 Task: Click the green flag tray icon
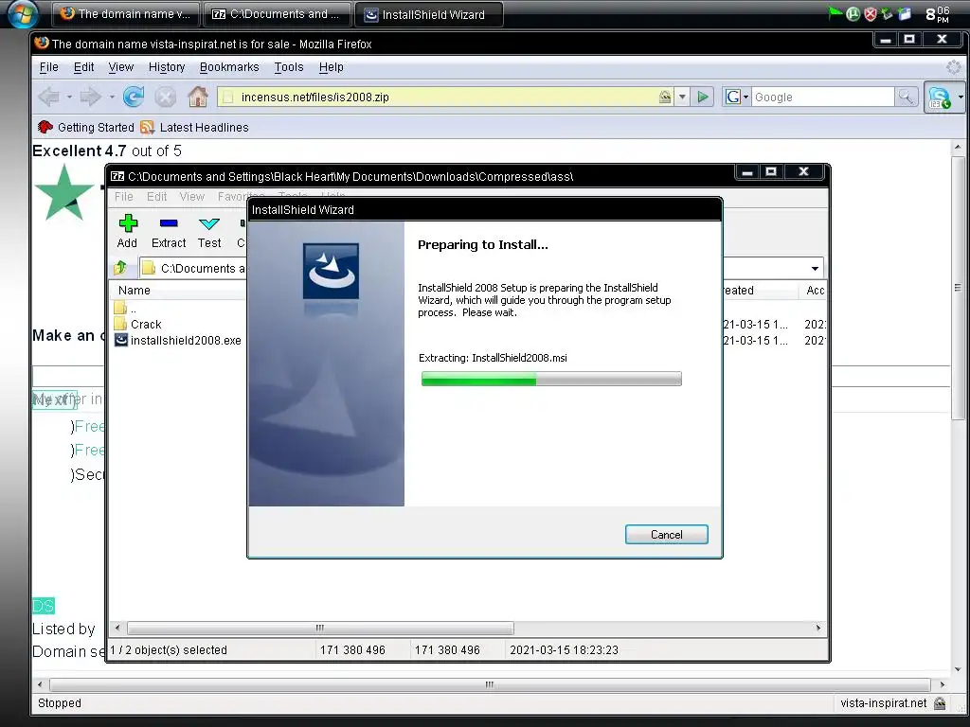835,13
